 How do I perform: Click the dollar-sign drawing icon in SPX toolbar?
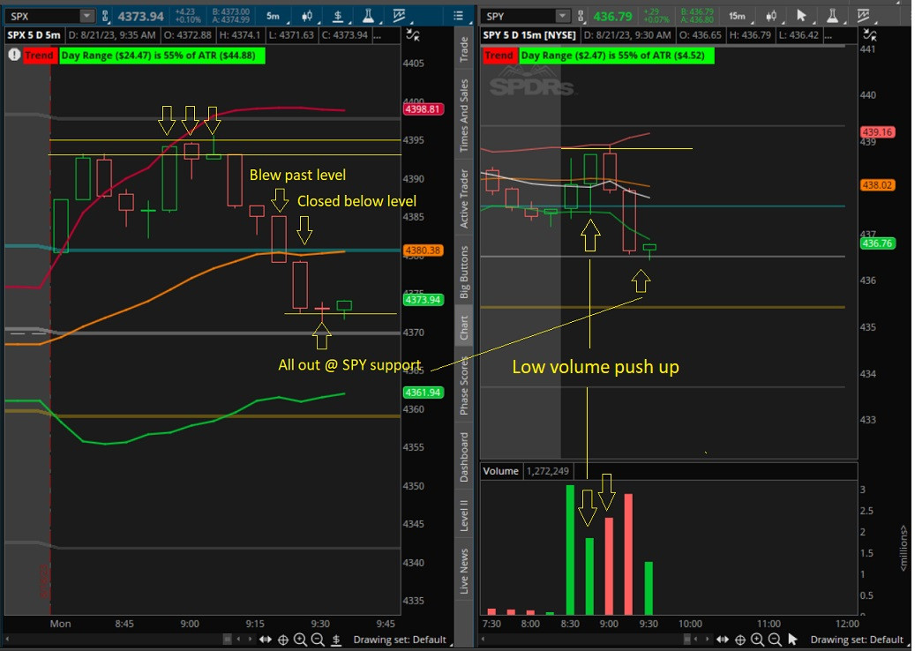338,16
